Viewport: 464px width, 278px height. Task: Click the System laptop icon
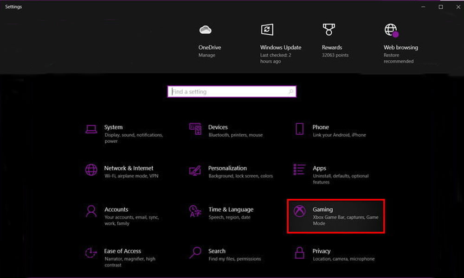coord(91,129)
